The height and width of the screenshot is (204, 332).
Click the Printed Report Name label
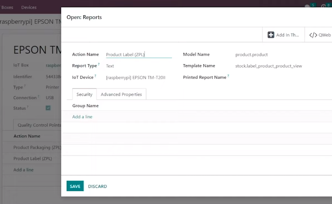click(205, 78)
